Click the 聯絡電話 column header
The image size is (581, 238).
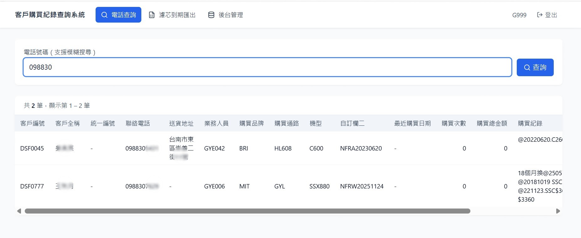[x=138, y=123]
